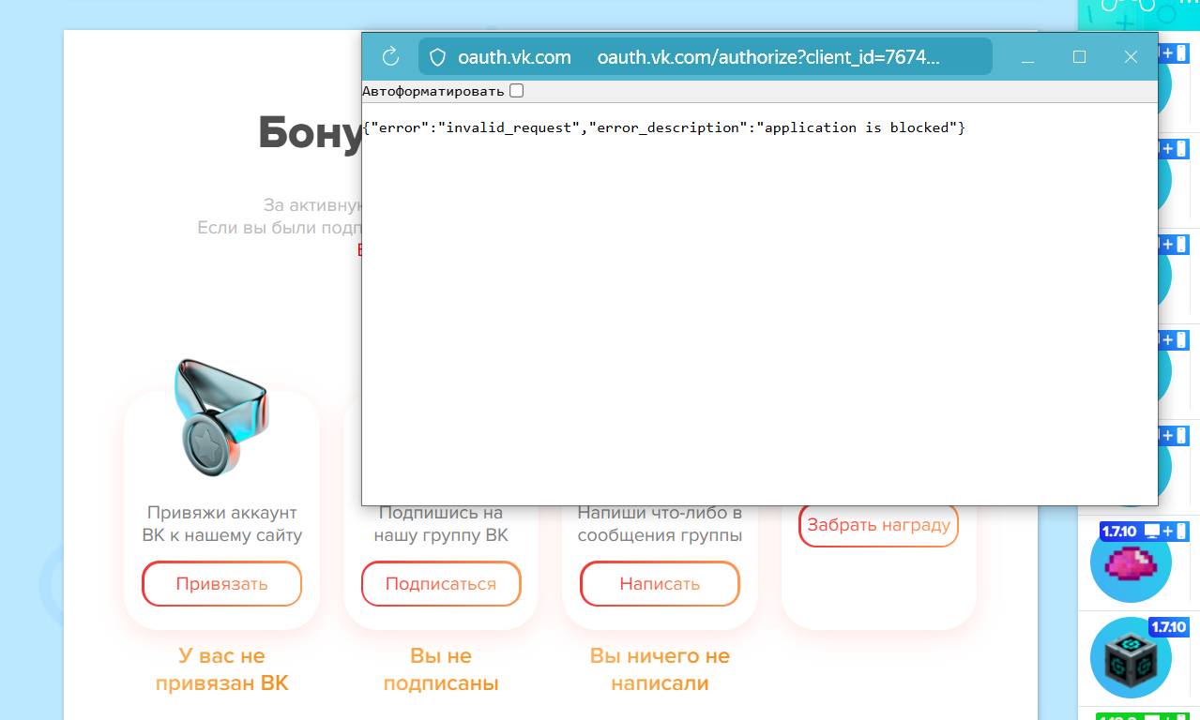Toggle the Автоформатировать checkbox
This screenshot has width=1200, height=720.
click(x=516, y=91)
